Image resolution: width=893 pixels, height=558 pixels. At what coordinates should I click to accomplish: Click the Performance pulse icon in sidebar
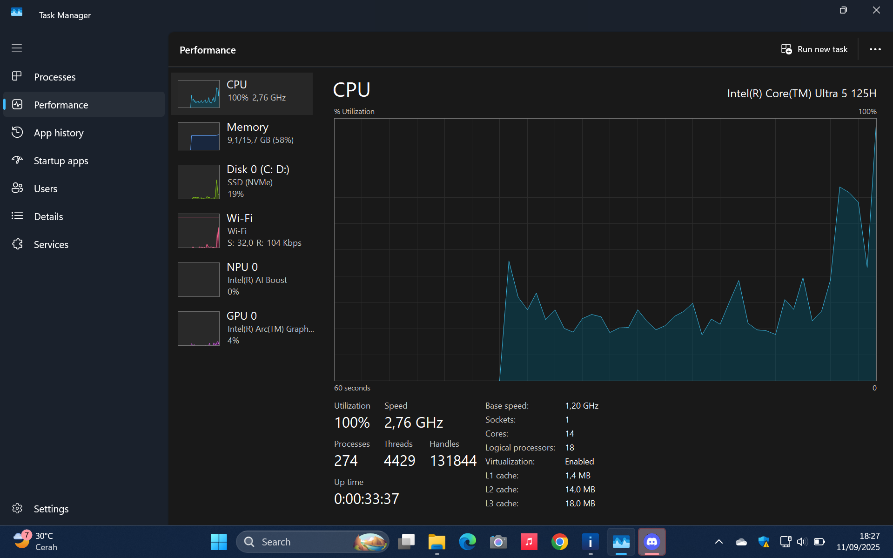17,104
